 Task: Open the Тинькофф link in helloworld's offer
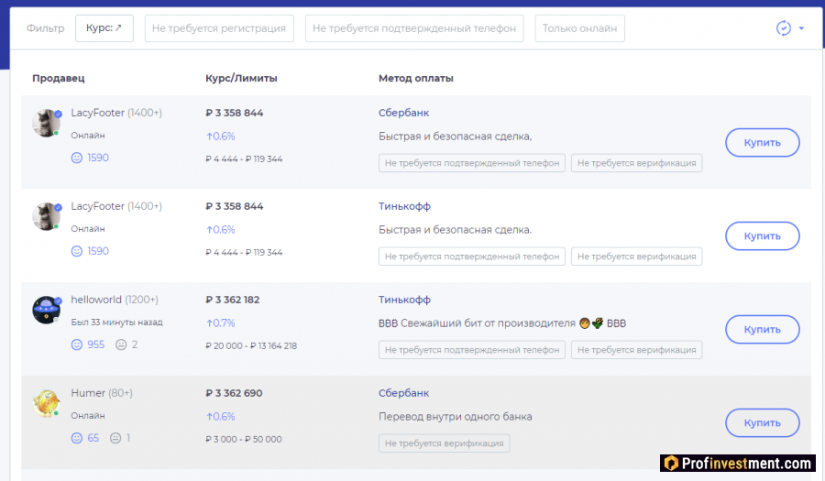[404, 300]
